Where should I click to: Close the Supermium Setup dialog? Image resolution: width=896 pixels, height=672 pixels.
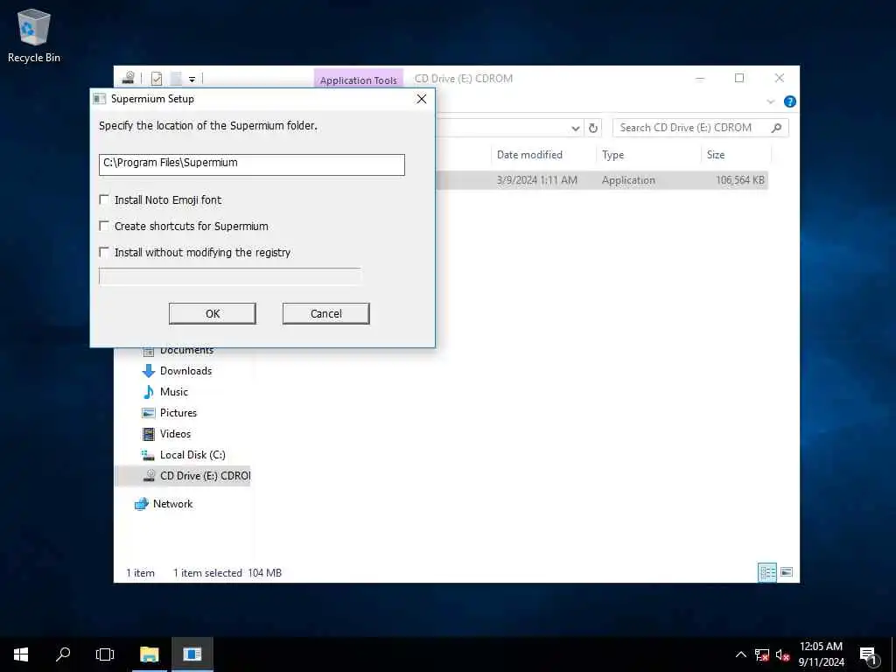[x=422, y=99]
